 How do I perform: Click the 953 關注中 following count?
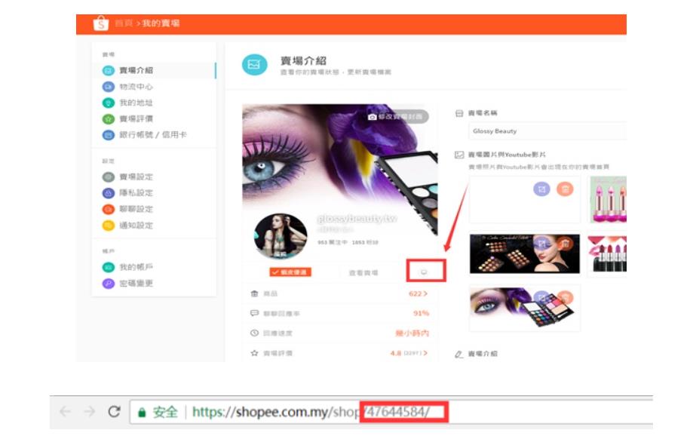pos(333,242)
